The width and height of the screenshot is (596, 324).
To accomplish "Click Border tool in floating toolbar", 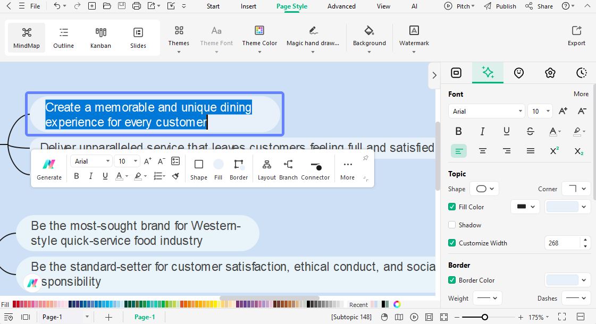I will [239, 169].
